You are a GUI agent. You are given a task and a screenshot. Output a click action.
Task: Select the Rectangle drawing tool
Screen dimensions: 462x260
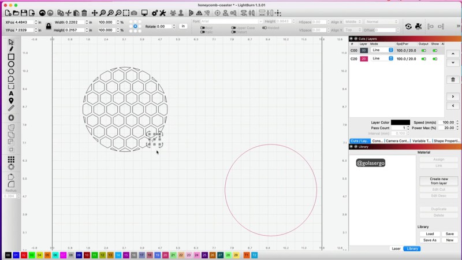pos(11,57)
